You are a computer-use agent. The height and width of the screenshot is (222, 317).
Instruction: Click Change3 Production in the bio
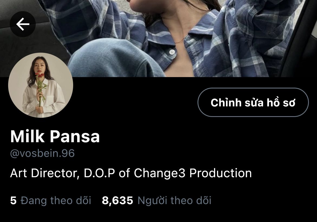pos(193,173)
